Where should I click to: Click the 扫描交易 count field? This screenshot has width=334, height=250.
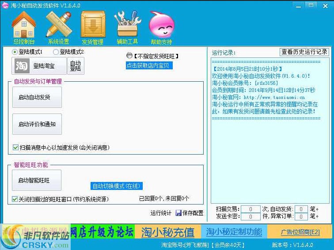(250, 209)
